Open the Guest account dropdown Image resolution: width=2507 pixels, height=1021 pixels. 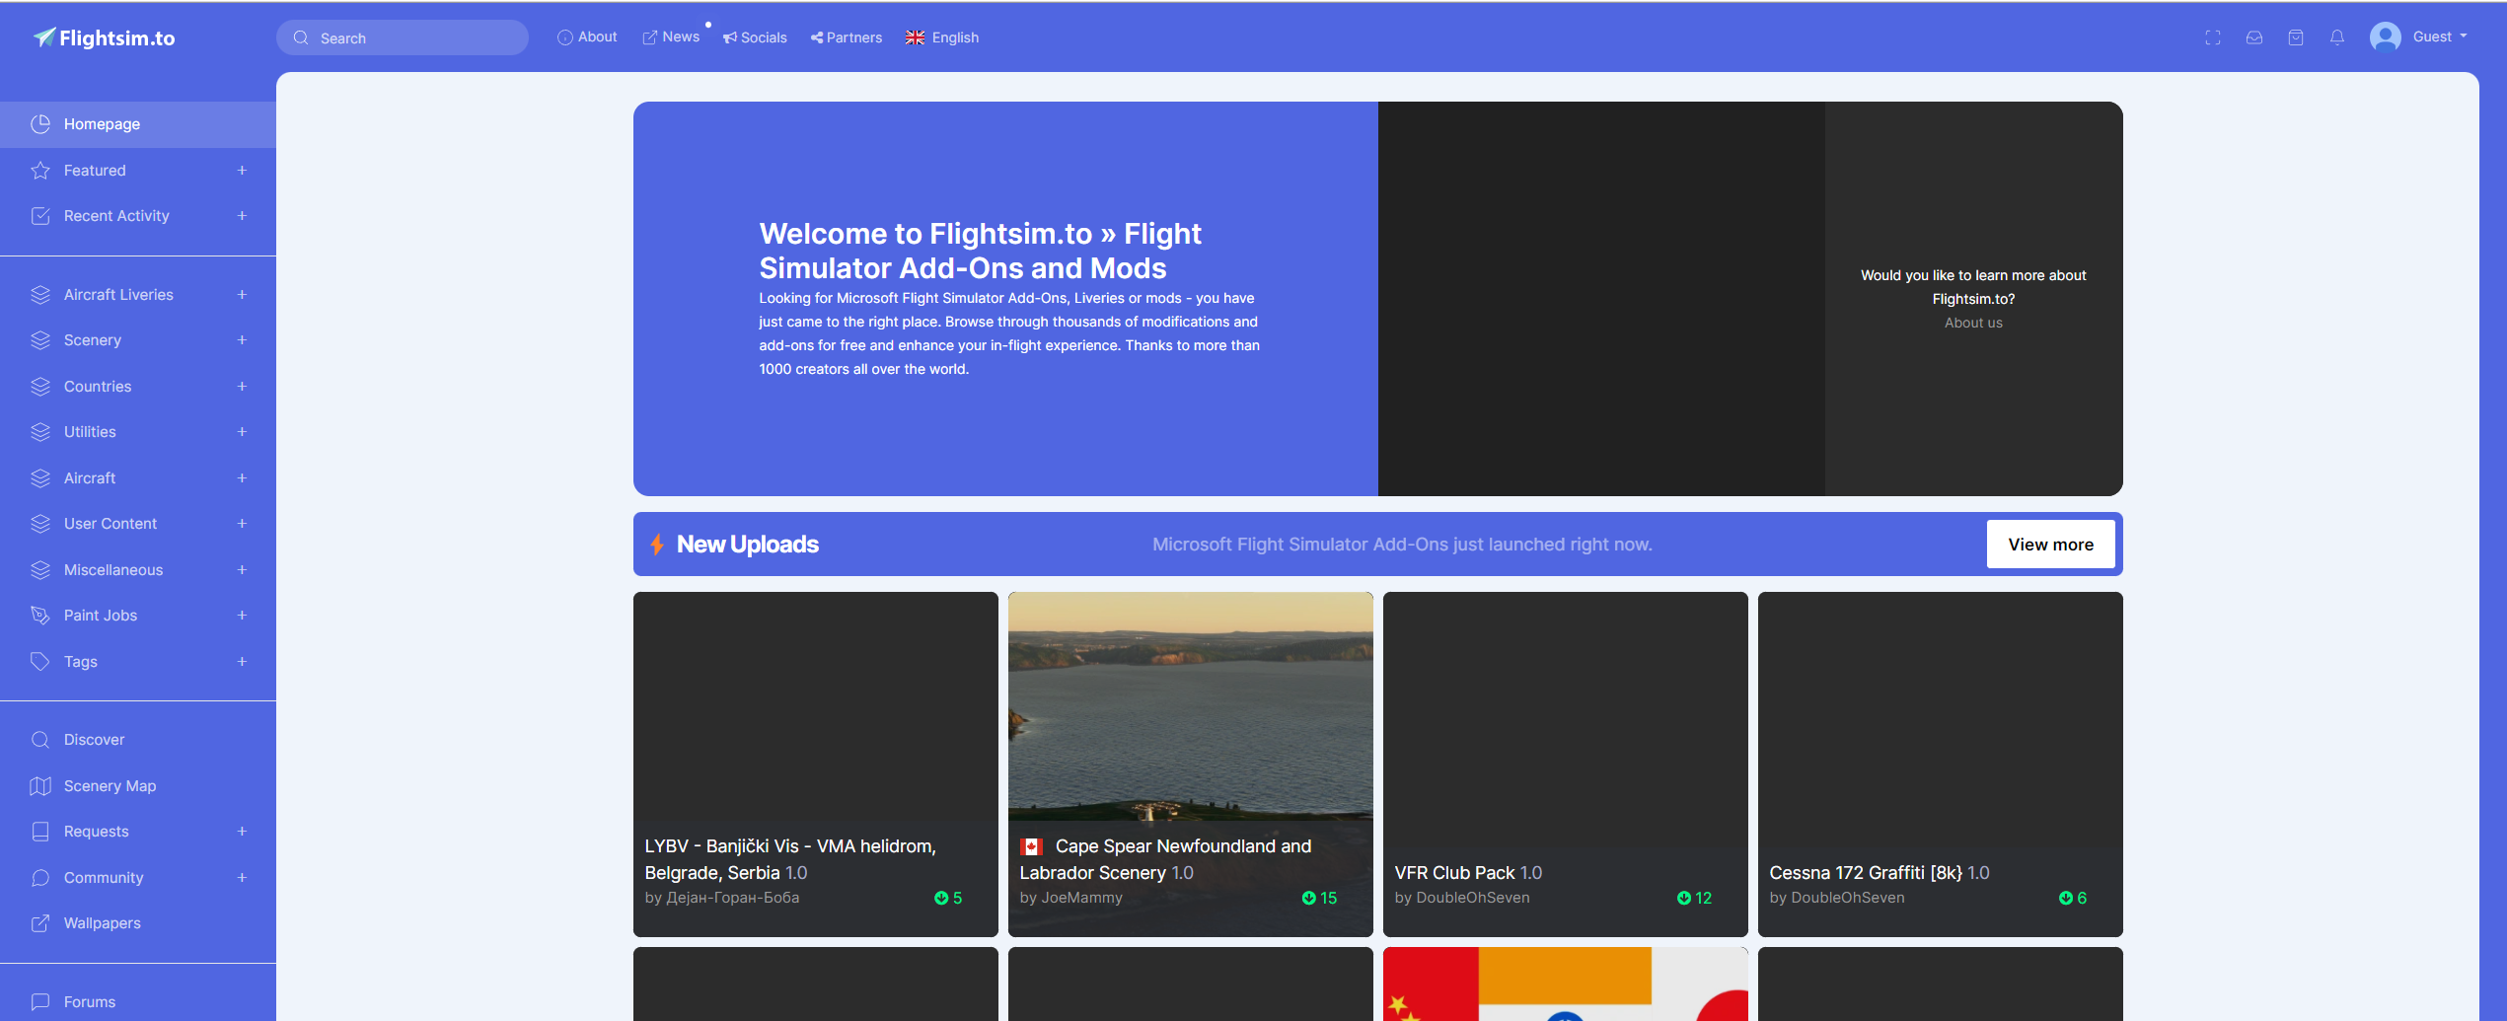point(2440,36)
